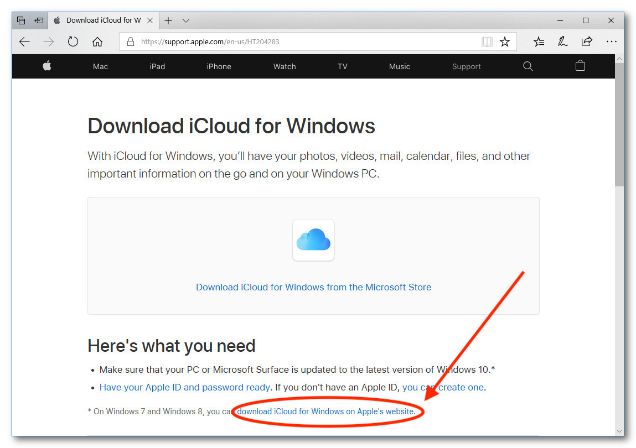
Task: Open a new tab with plus button
Action: (168, 20)
